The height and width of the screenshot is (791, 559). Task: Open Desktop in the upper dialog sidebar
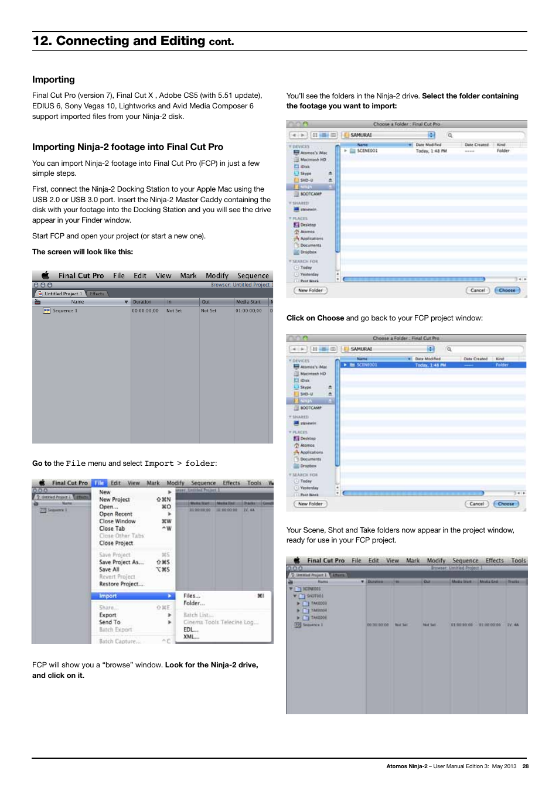304,224
